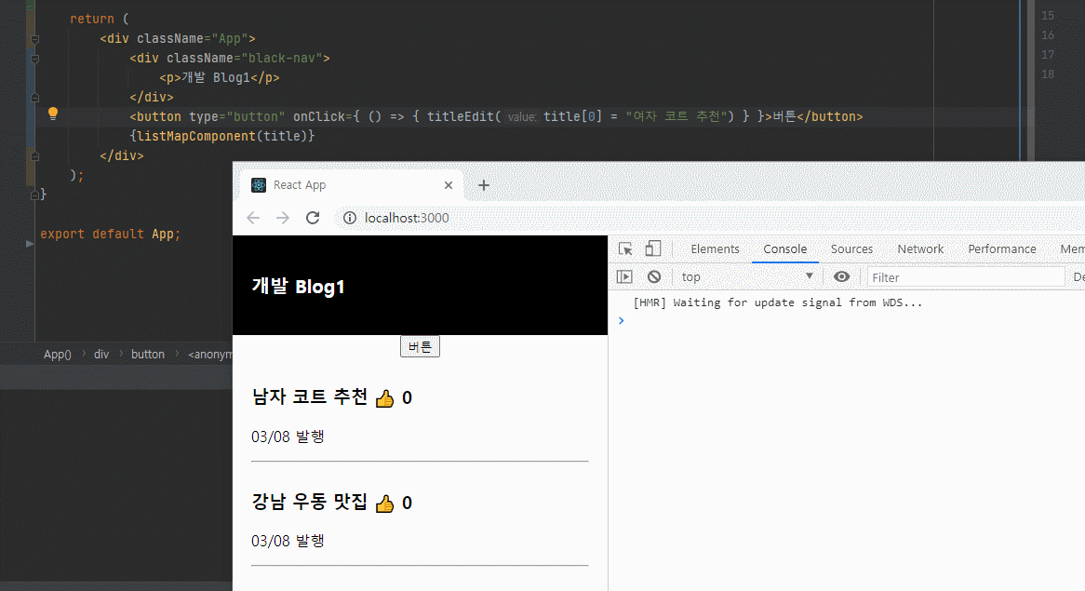The image size is (1085, 591).
Task: Click the HMR waiting message in console
Action: tap(778, 302)
